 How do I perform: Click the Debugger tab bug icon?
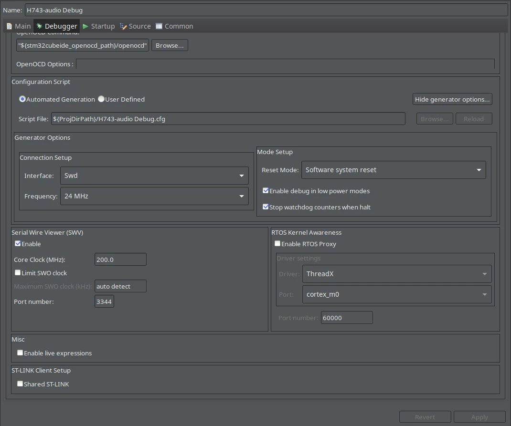coord(39,26)
